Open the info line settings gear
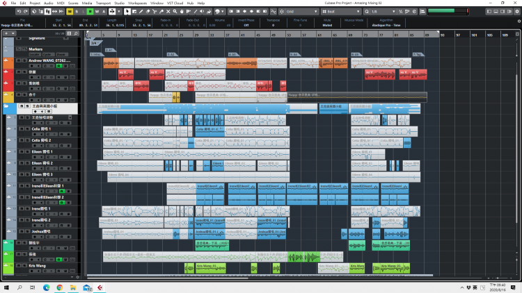Screen dimensions: 522x293 click(x=519, y=22)
